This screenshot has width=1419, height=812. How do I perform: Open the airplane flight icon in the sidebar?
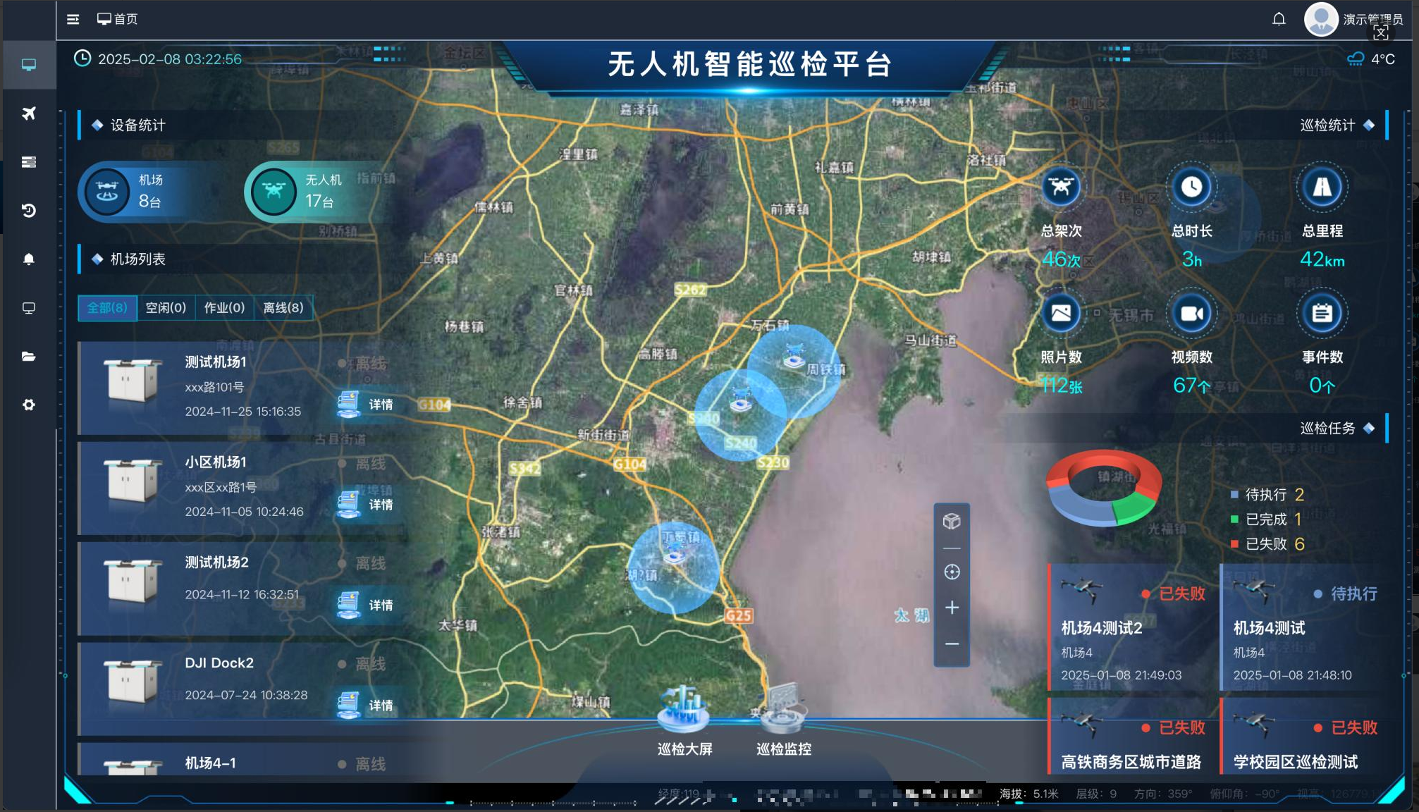29,113
